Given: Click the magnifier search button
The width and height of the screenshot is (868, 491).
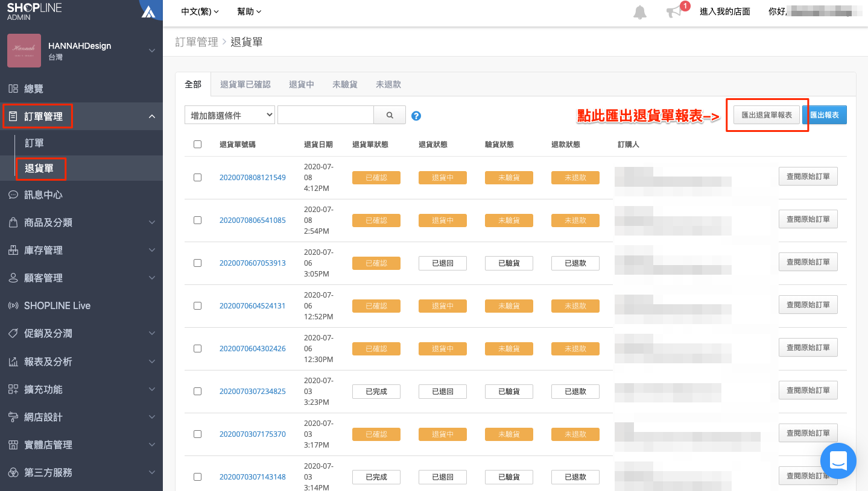Looking at the screenshot, I should coord(390,114).
